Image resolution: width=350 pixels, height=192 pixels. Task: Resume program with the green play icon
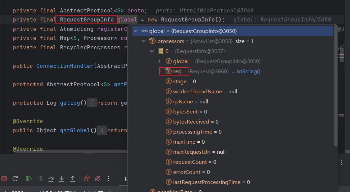pos(29,179)
